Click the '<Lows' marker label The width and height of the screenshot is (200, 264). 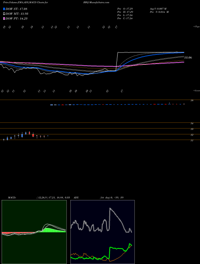(197, 90)
